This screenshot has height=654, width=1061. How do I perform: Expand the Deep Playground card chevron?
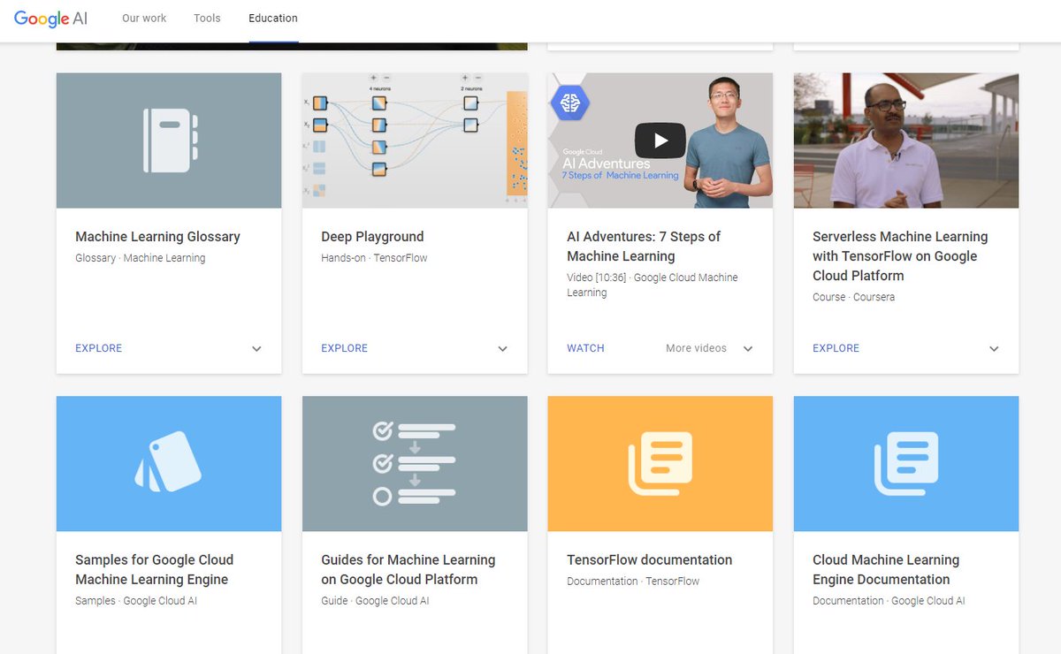pos(502,349)
